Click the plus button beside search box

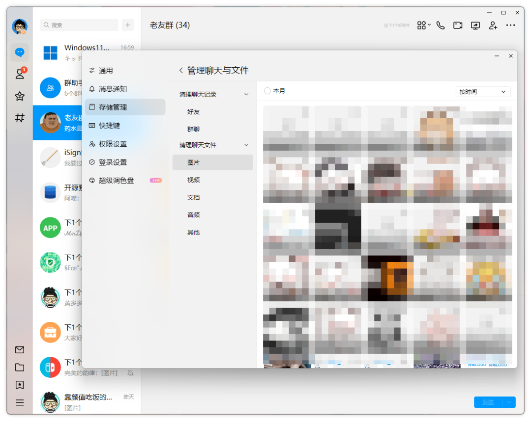pyautogui.click(x=128, y=25)
